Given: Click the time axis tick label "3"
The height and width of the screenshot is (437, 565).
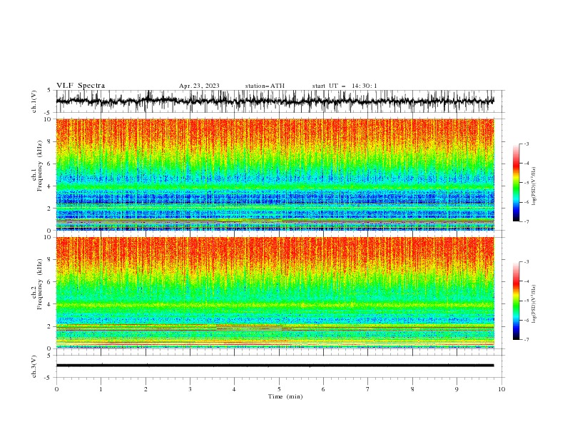Looking at the screenshot, I should pos(190,389).
